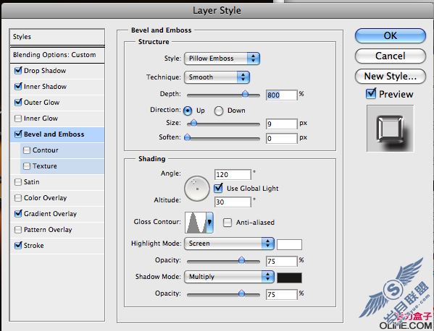Disable the Use Global Light checkbox
Viewport: 434px width, 331px height.
pos(218,189)
